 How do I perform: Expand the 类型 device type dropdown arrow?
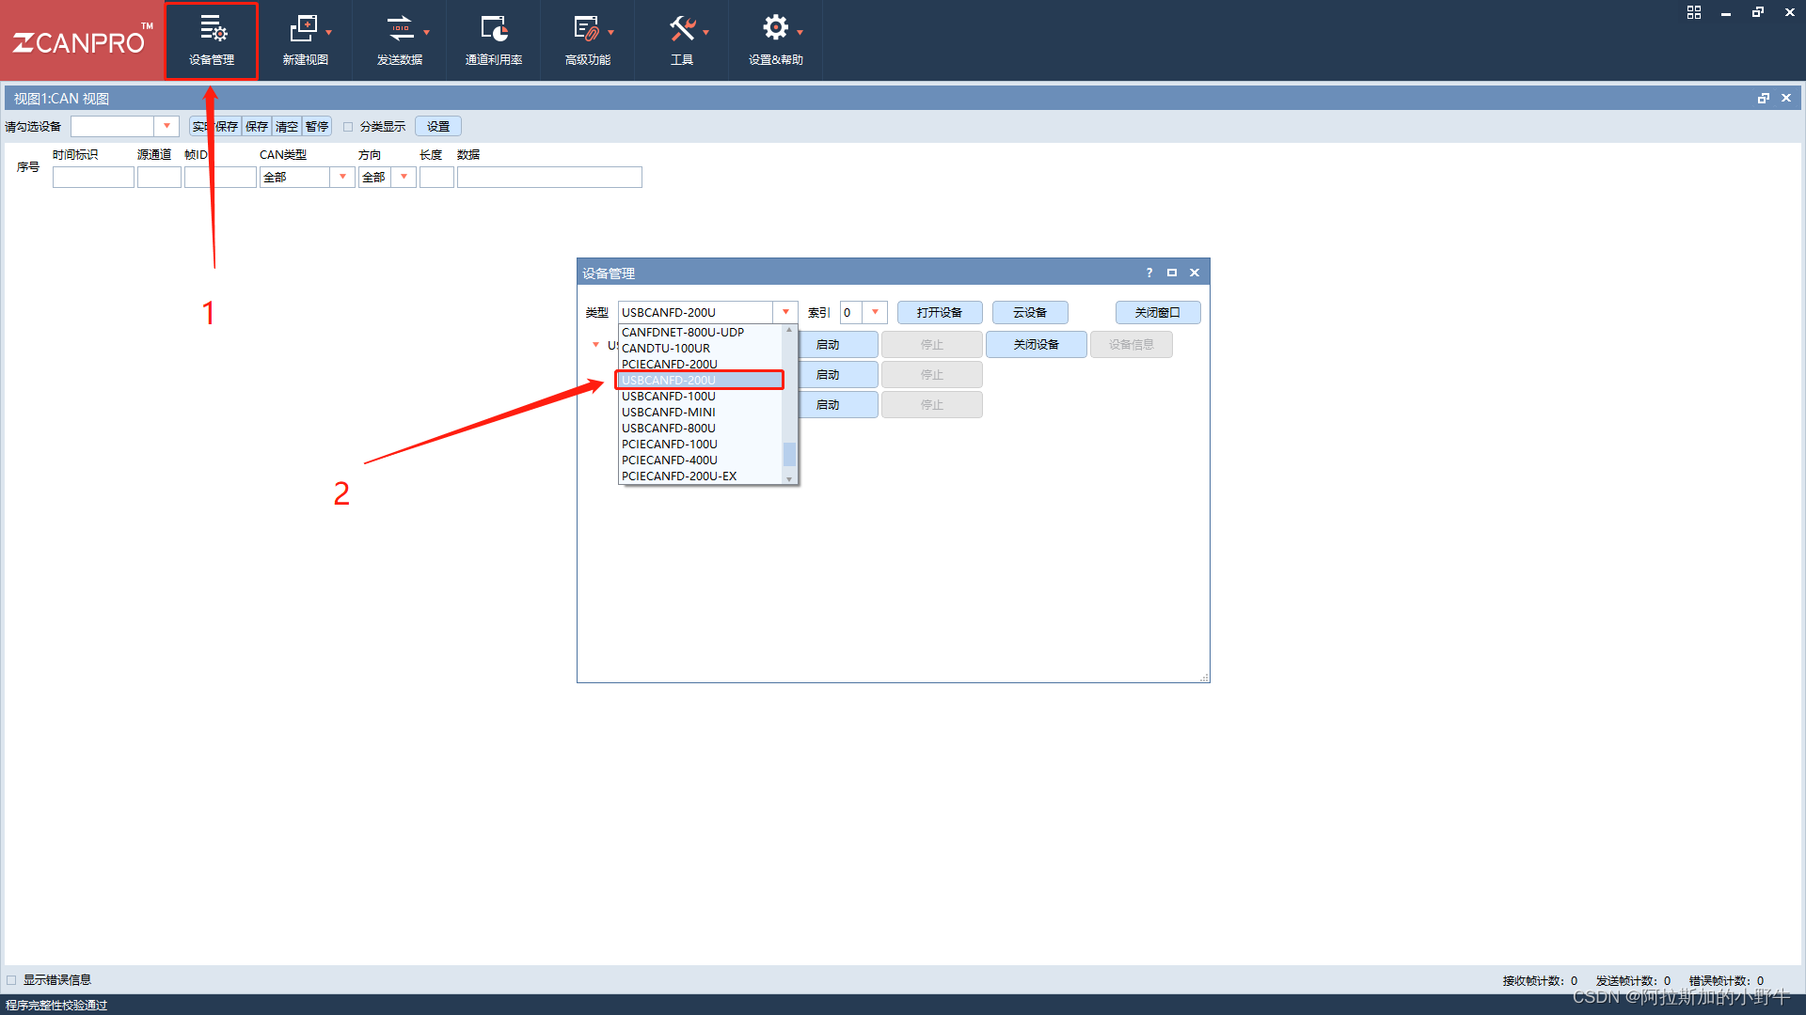point(785,312)
